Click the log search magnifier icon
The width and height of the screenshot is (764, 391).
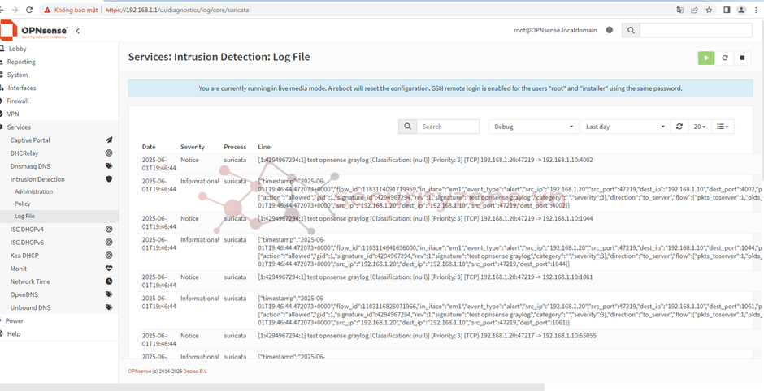coord(407,127)
